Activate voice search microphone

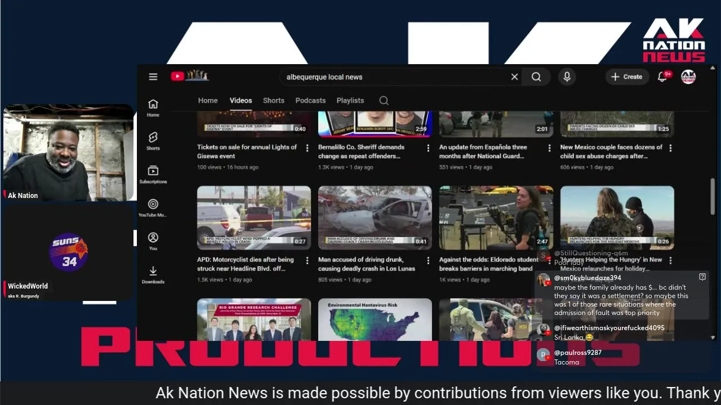click(x=567, y=77)
